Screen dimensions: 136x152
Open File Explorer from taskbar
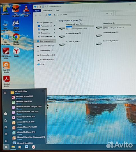click(13, 147)
